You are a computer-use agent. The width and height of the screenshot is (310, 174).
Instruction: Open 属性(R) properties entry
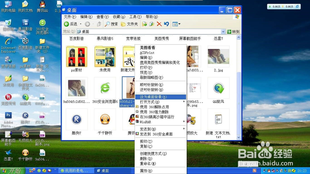161,171
